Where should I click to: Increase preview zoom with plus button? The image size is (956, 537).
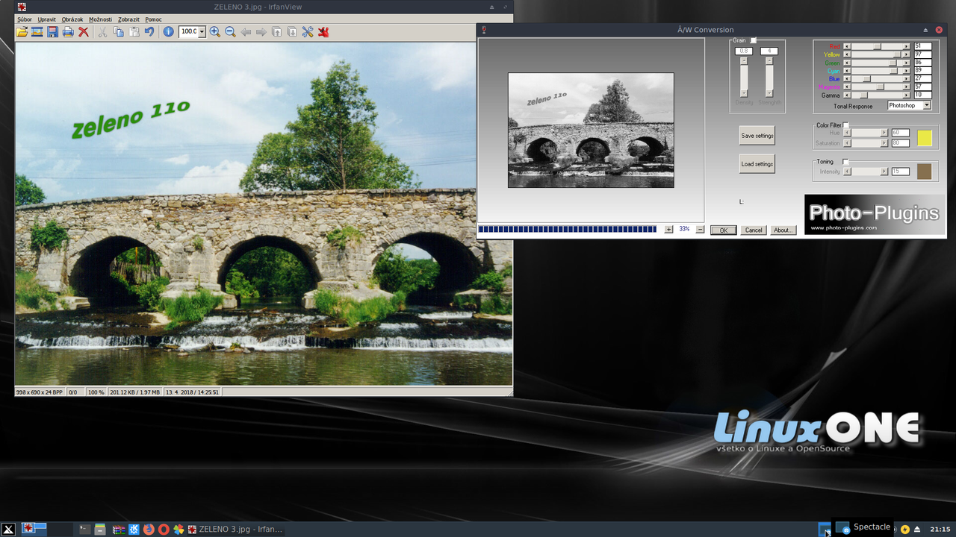pos(668,229)
